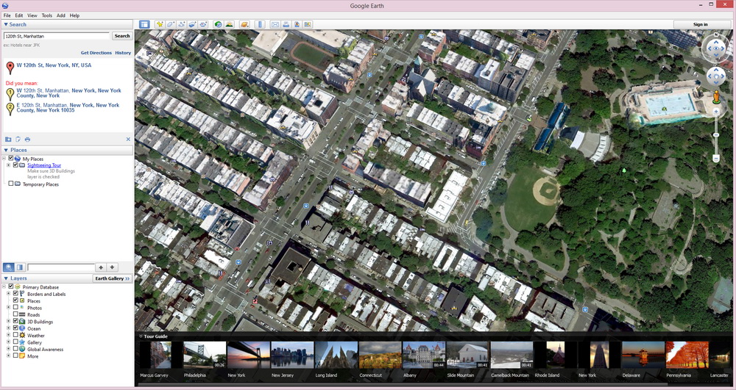
Task: Open the Edit menu
Action: pyautogui.click(x=19, y=15)
